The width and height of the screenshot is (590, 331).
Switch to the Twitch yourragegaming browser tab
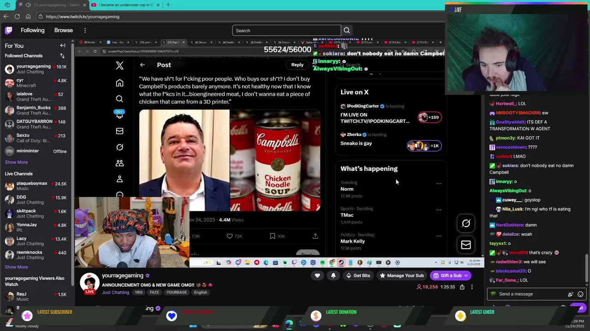(52, 5)
